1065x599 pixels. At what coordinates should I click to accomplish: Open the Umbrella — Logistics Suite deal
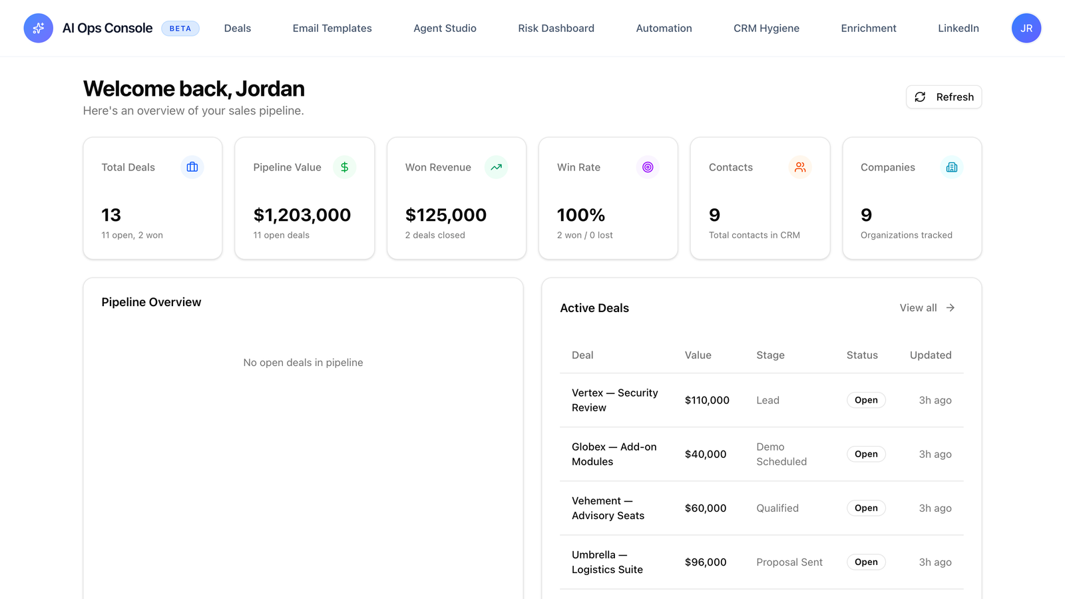(x=607, y=562)
